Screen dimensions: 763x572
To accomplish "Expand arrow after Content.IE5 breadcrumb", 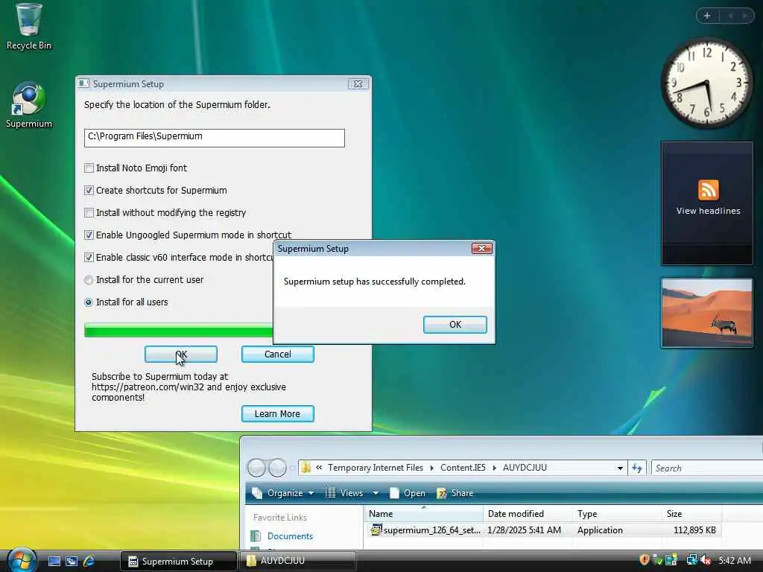I will [495, 468].
